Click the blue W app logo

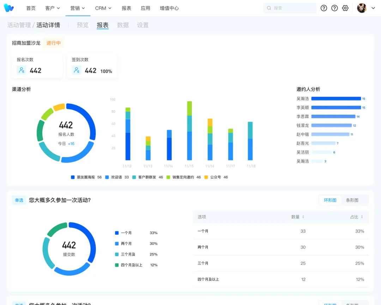tap(9, 8)
